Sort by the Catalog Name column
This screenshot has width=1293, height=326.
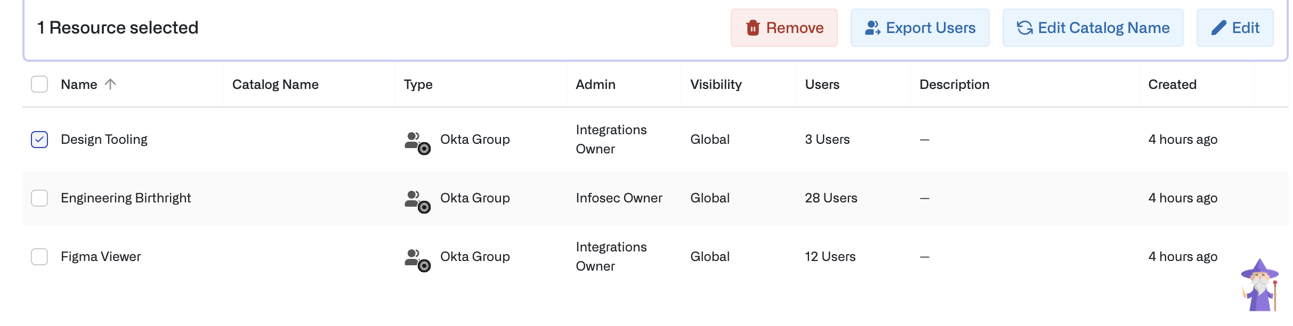275,84
